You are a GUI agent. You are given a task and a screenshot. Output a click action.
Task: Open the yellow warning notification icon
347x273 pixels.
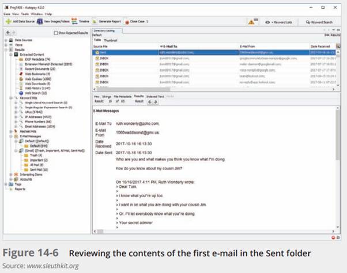251,22
